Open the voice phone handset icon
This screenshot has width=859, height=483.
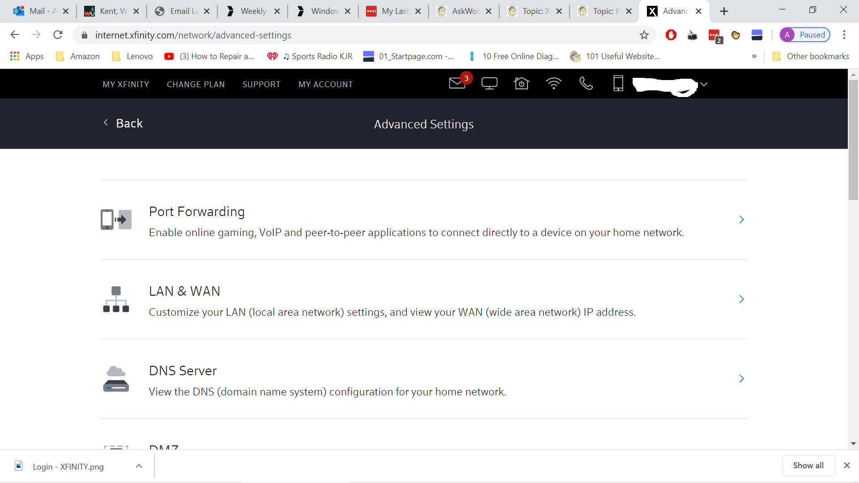pyautogui.click(x=586, y=84)
